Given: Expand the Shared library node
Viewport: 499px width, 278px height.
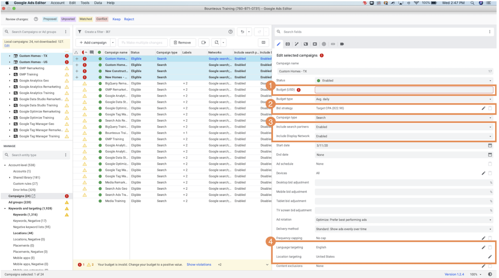Looking at the screenshot, I should coord(10,177).
